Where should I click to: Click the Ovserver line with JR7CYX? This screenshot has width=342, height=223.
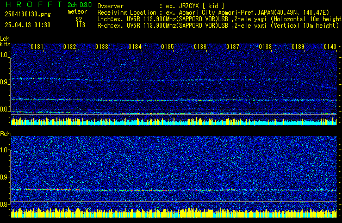pyautogui.click(x=161, y=6)
